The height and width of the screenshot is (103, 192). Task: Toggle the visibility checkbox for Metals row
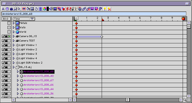[9, 23]
